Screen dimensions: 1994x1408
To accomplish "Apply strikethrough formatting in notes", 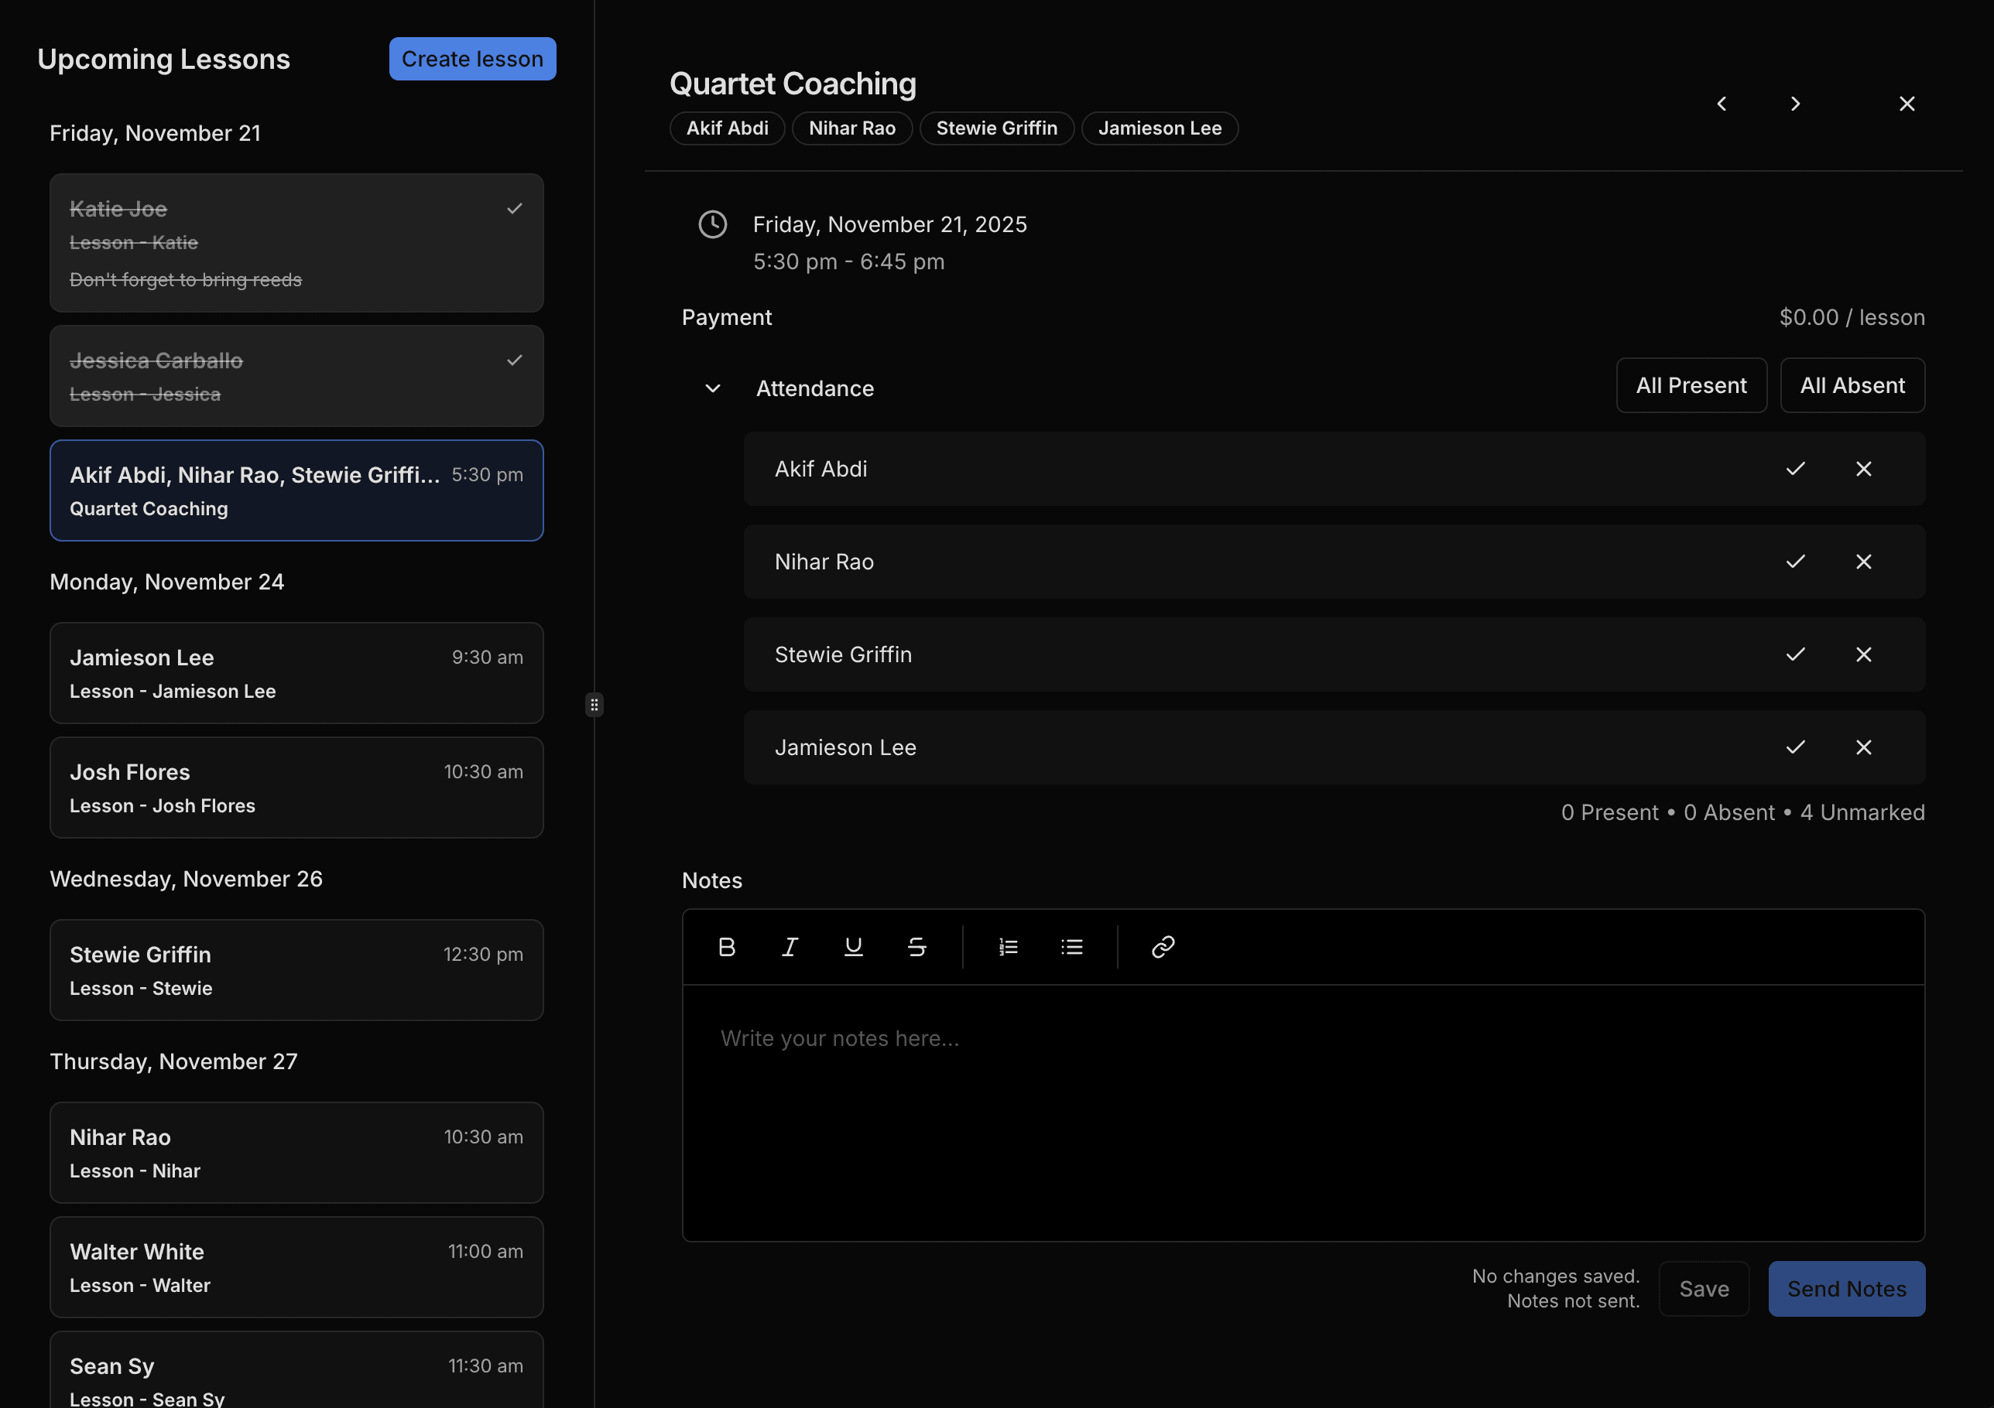I will (x=917, y=946).
